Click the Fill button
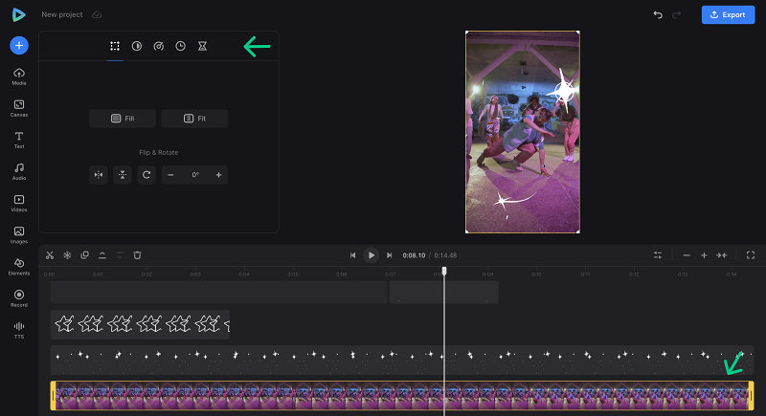This screenshot has width=766, height=416. (x=123, y=119)
